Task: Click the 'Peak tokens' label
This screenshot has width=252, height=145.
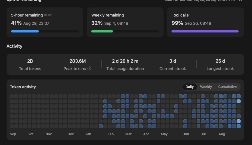Action: pyautogui.click(x=75, y=69)
